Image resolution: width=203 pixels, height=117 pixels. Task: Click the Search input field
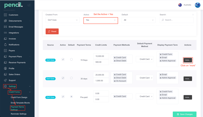176,20
